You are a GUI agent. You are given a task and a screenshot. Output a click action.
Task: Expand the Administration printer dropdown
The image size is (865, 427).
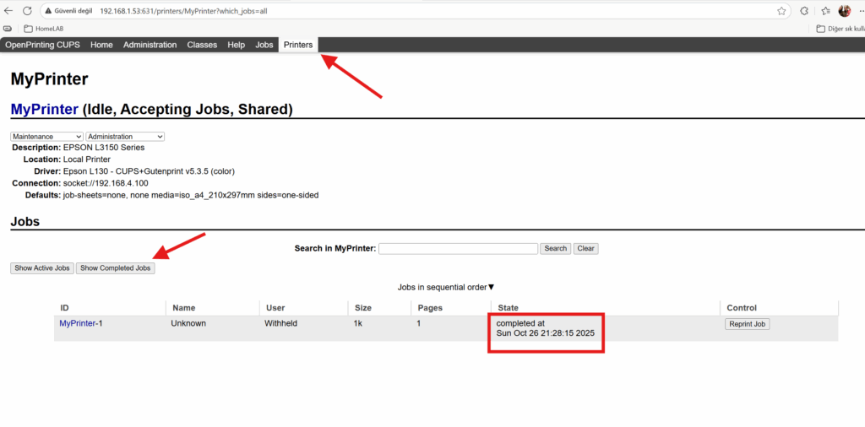125,137
